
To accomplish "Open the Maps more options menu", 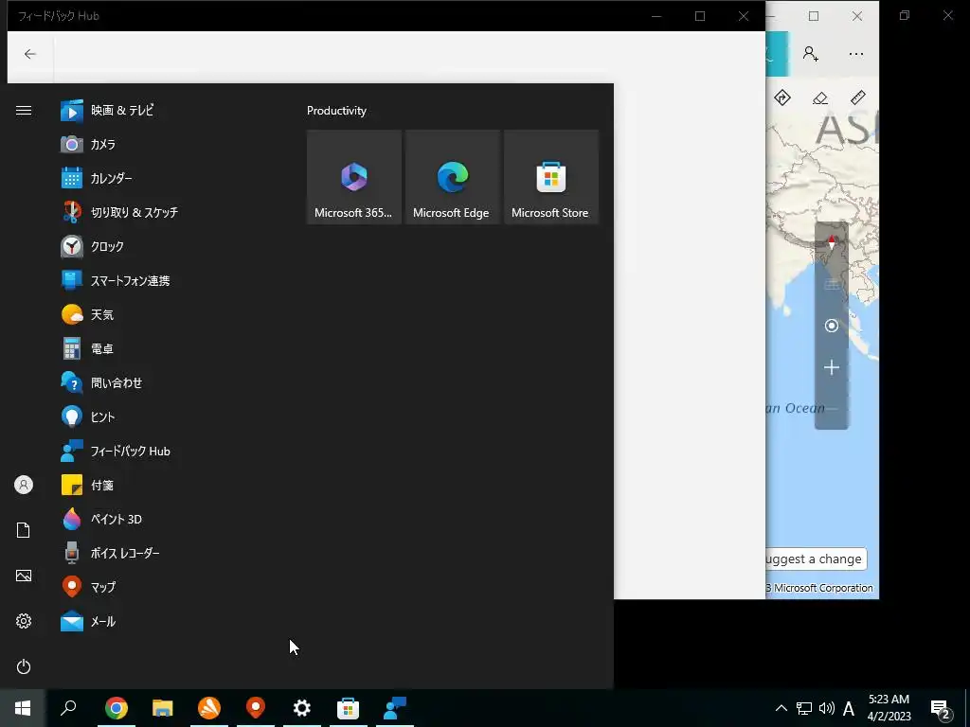I will (856, 54).
